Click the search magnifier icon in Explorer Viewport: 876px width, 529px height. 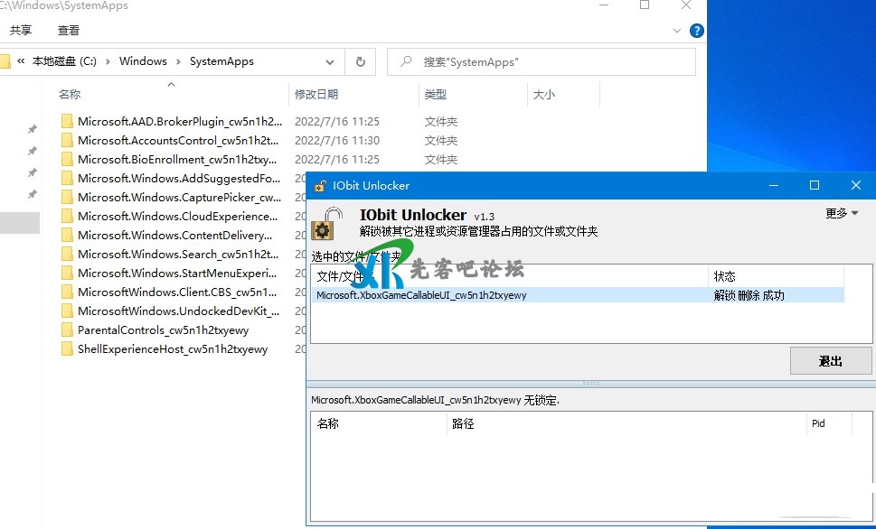tap(405, 61)
